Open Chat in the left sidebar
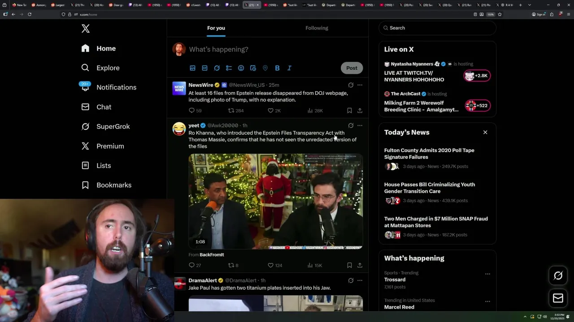Viewport: 574px width, 322px height. pyautogui.click(x=96, y=107)
